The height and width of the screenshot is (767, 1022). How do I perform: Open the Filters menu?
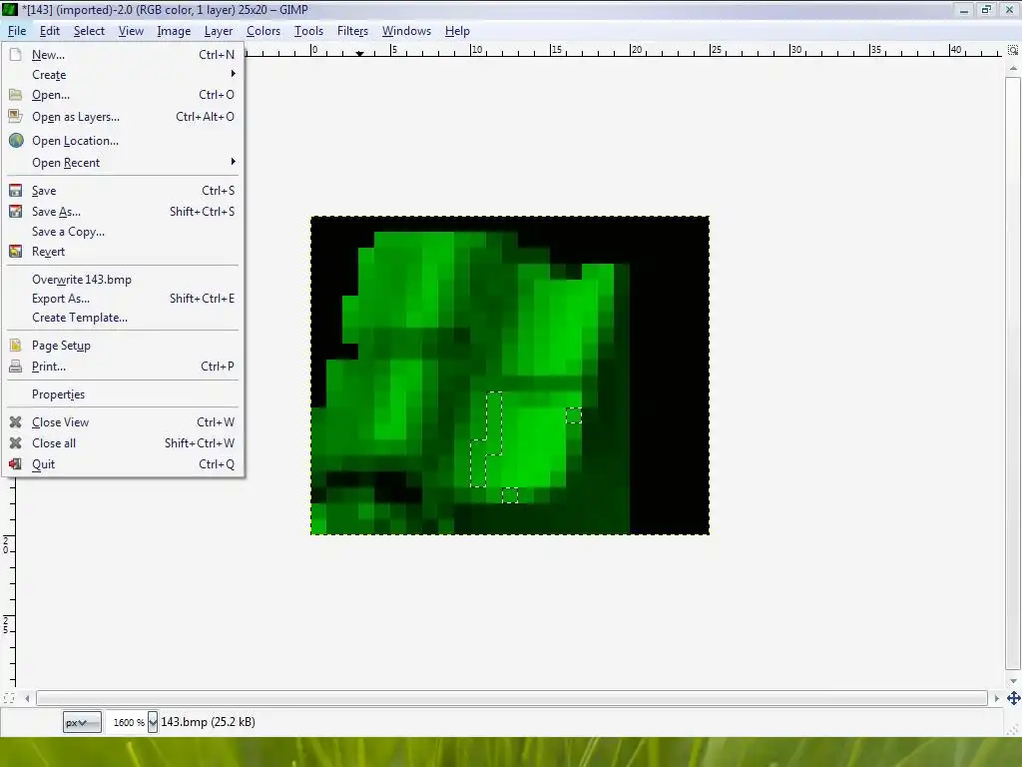coord(352,31)
